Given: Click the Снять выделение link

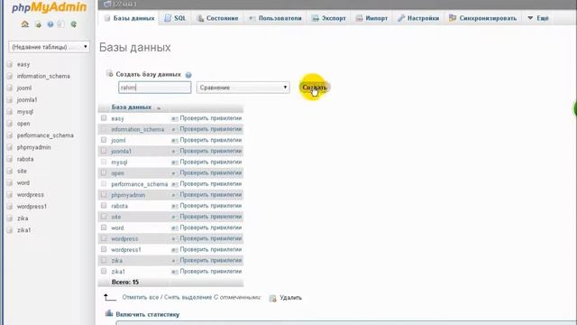Looking at the screenshot, I should (x=188, y=297).
